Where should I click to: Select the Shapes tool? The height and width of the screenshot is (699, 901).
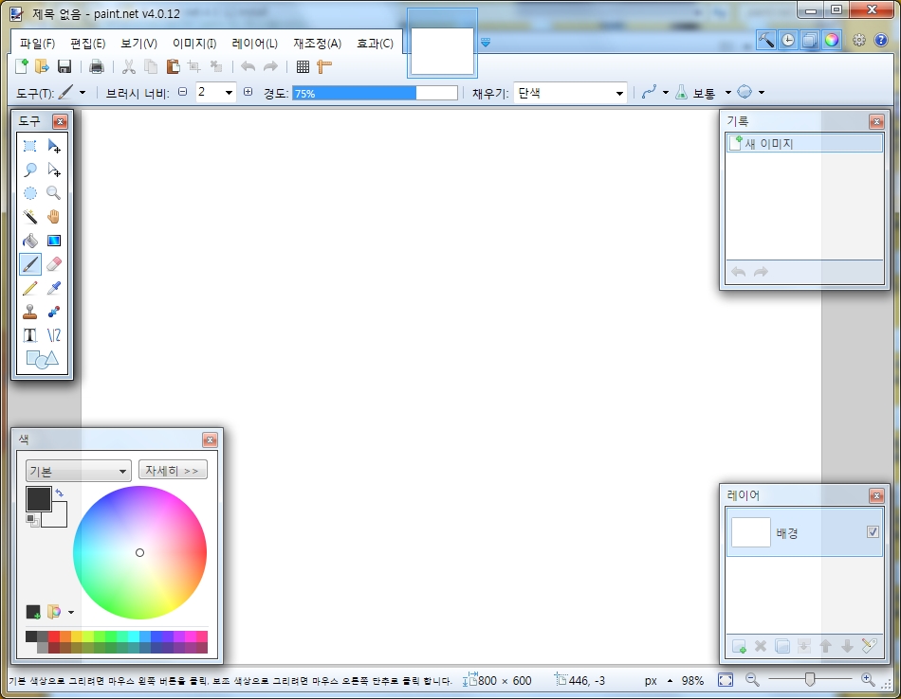(x=42, y=359)
